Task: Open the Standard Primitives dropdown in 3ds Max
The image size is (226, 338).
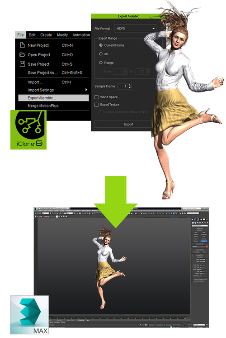Action: tap(200, 226)
